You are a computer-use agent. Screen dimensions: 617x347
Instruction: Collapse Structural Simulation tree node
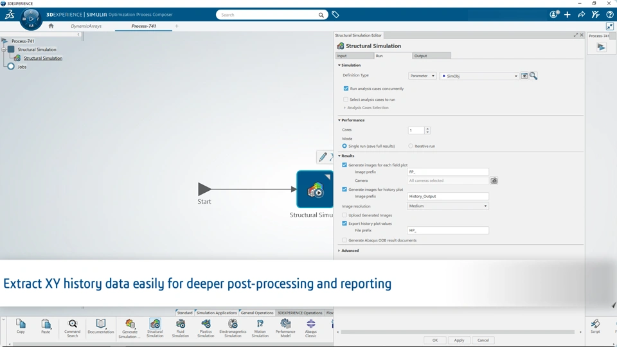[x=4, y=49]
